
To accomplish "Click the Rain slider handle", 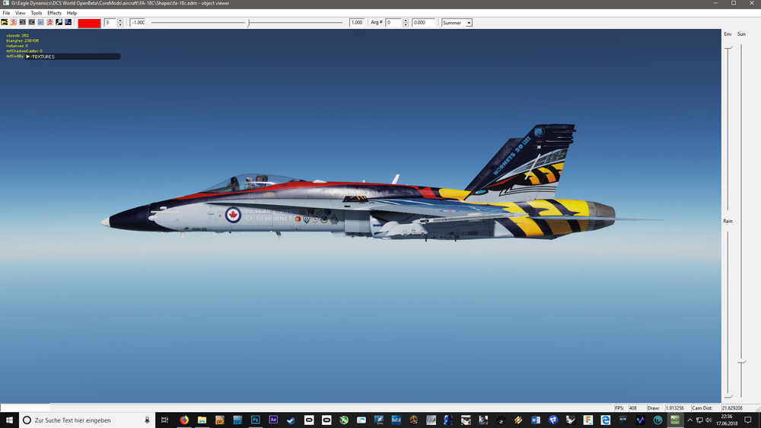I will point(728,397).
